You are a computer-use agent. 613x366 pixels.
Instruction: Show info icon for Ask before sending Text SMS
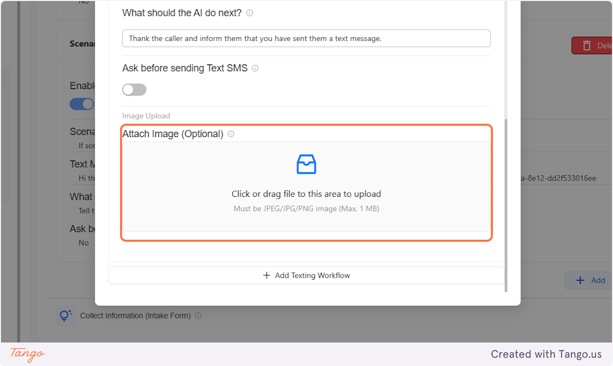pyautogui.click(x=255, y=68)
